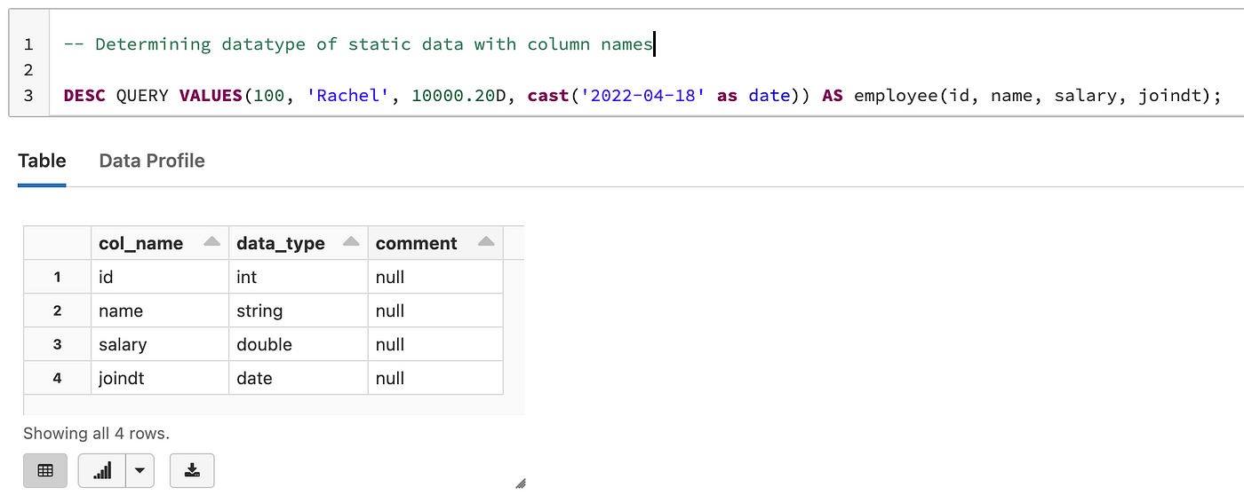
Task: Click the 'joindt' cell in results
Action: pos(160,378)
